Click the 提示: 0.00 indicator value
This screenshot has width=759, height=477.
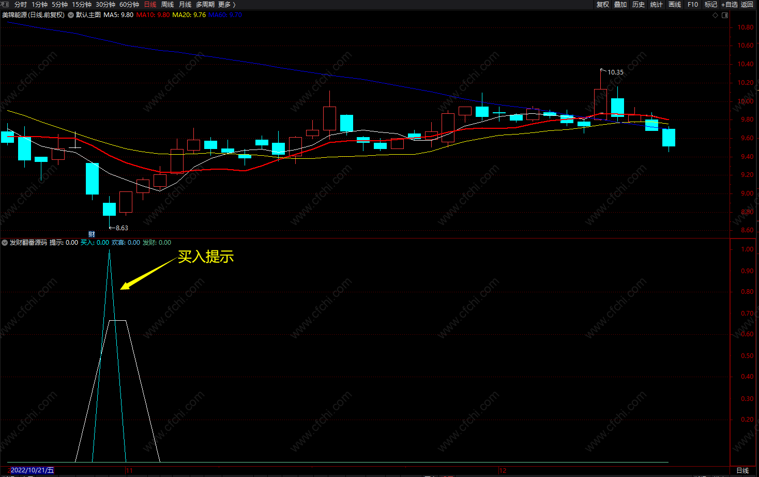[64, 242]
